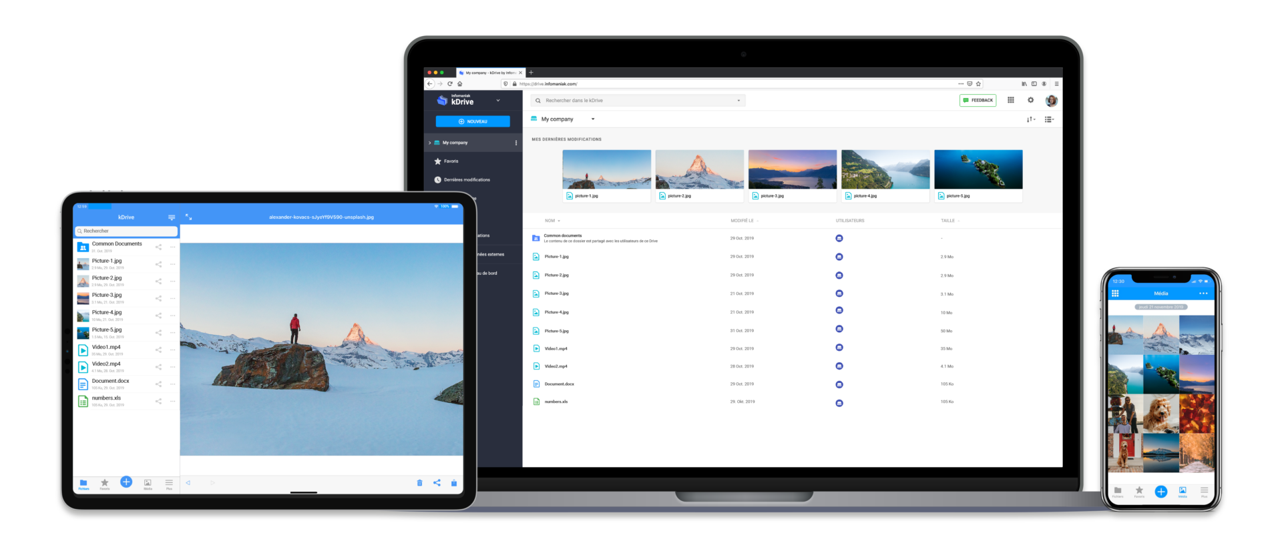Open the apps grid launcher on the laptop
Image resolution: width=1282 pixels, height=547 pixels.
pos(1011,100)
